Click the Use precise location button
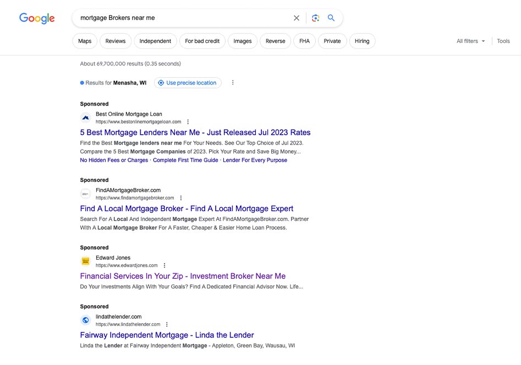The width and height of the screenshot is (521, 365). [188, 82]
